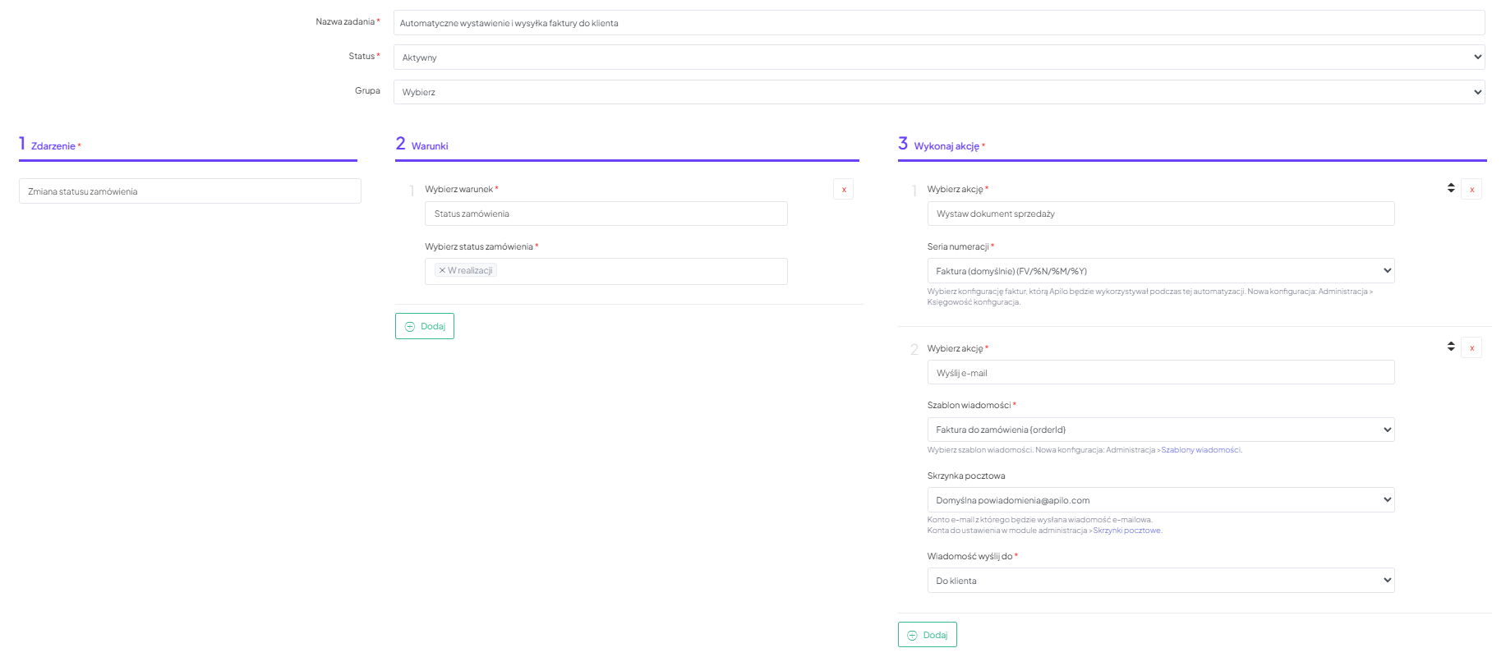Image resolution: width=1506 pixels, height=671 pixels.
Task: Click the Wybierz status zamówienia tag field
Action: pyautogui.click(x=641, y=271)
